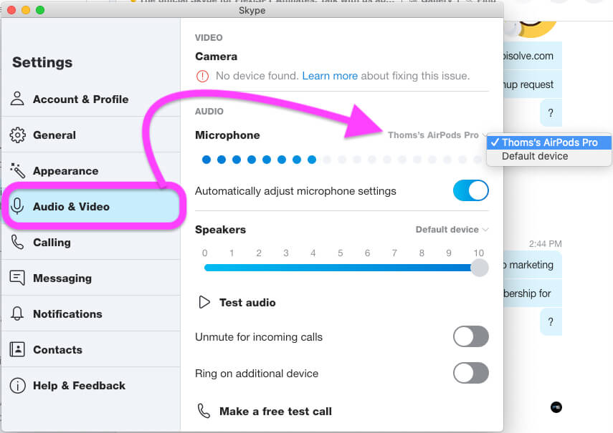Click the Messaging chat icon
The width and height of the screenshot is (613, 433).
tap(17, 278)
